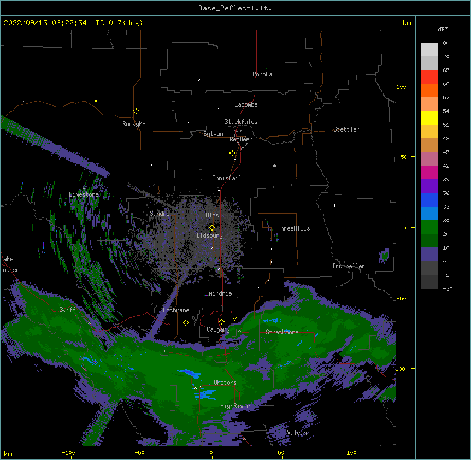Click the timestamp 2022/09/13 06:22:34 UTC
Screen dimensions: 471x460
[54, 23]
